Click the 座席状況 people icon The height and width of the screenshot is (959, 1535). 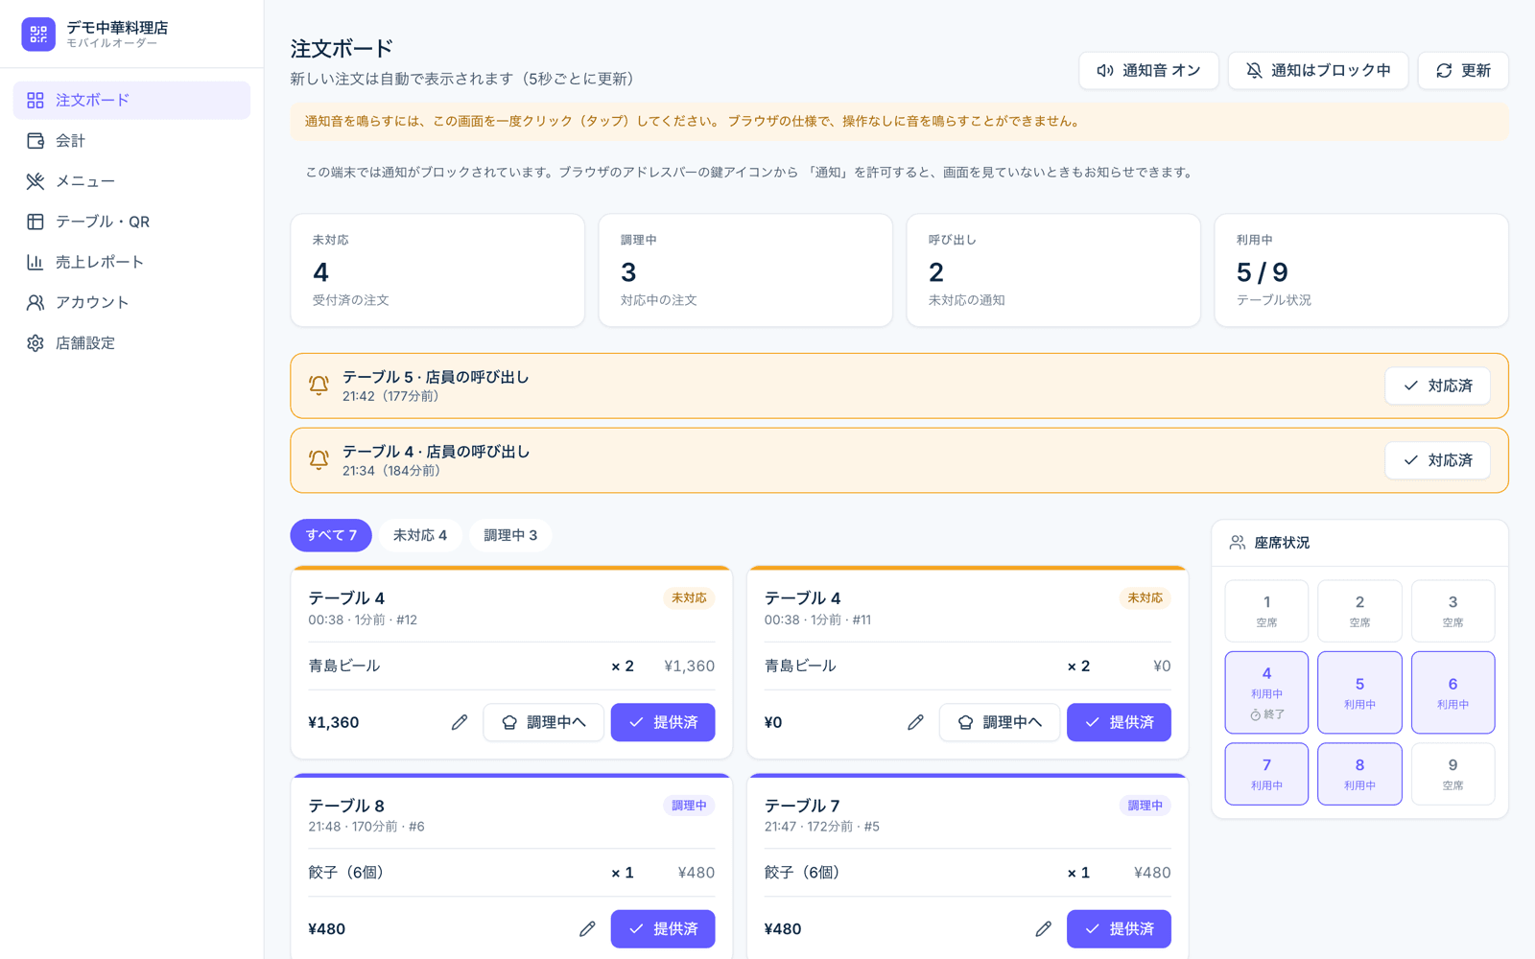click(1238, 543)
